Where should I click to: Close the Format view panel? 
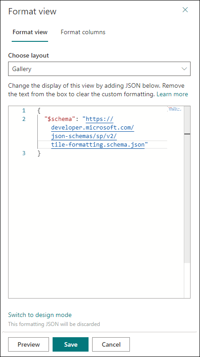(185, 10)
